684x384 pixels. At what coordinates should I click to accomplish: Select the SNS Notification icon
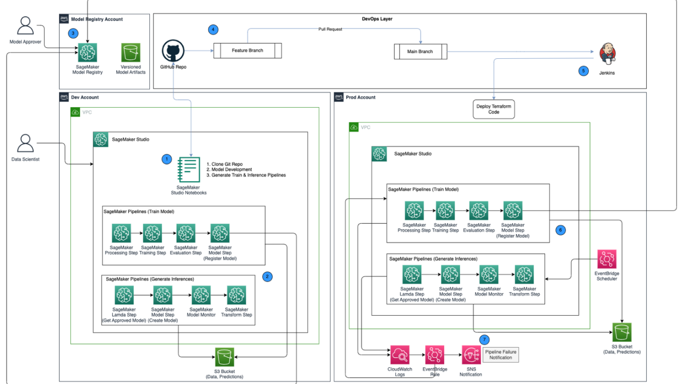470,356
